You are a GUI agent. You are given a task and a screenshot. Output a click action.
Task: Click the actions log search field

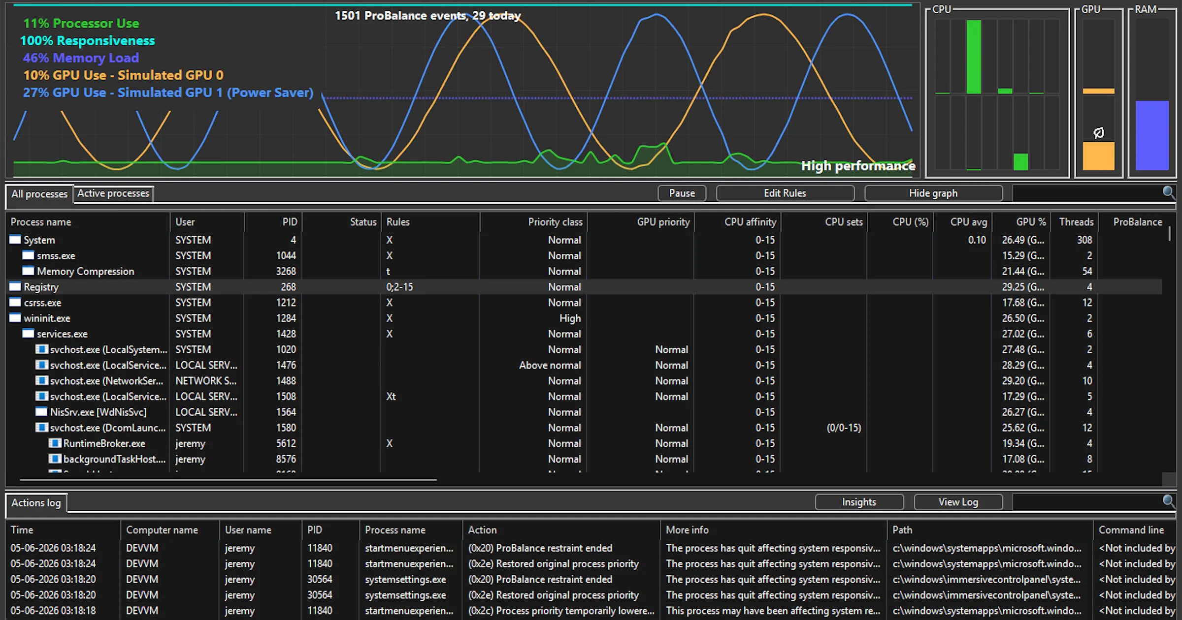1086,502
